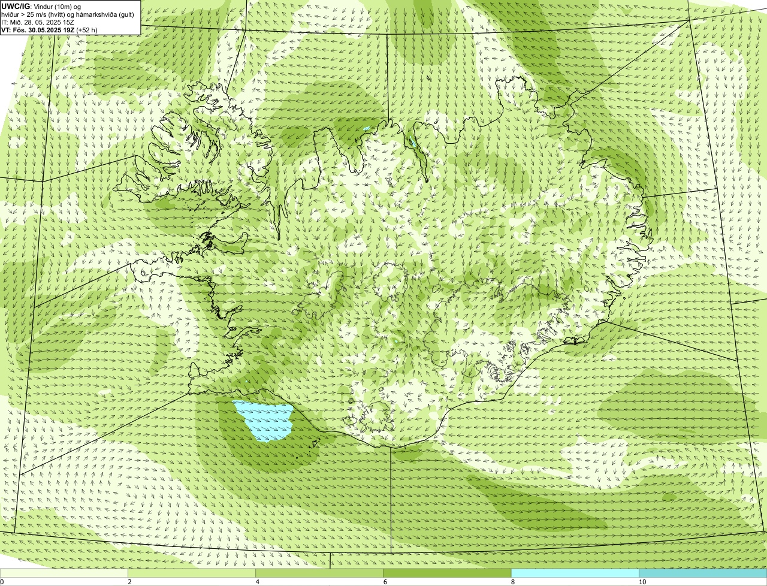
Task: Click the light cyan 8–10 legend segment
Action: 575,573
